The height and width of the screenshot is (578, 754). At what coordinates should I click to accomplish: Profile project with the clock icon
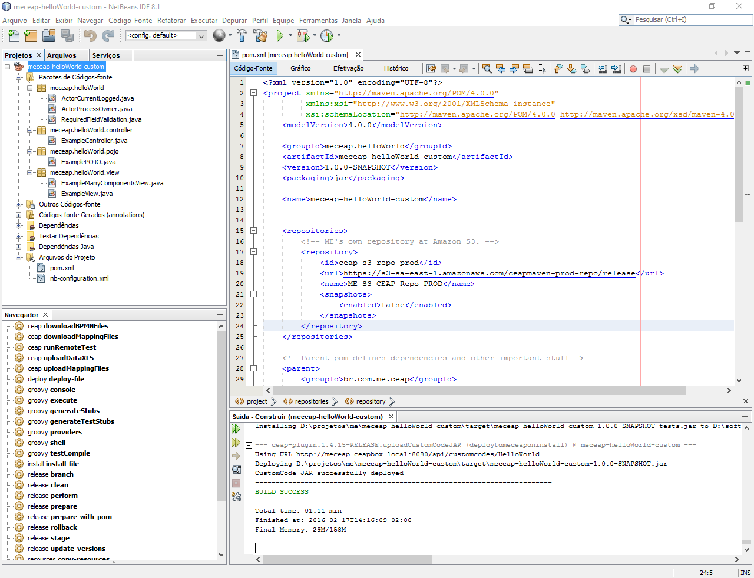[327, 36]
